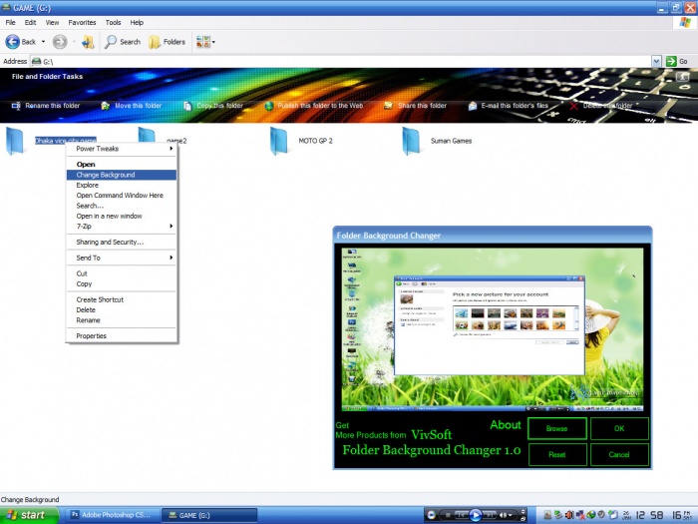This screenshot has width=698, height=524.
Task: Click E-mail this folder's files task
Action: tap(509, 106)
